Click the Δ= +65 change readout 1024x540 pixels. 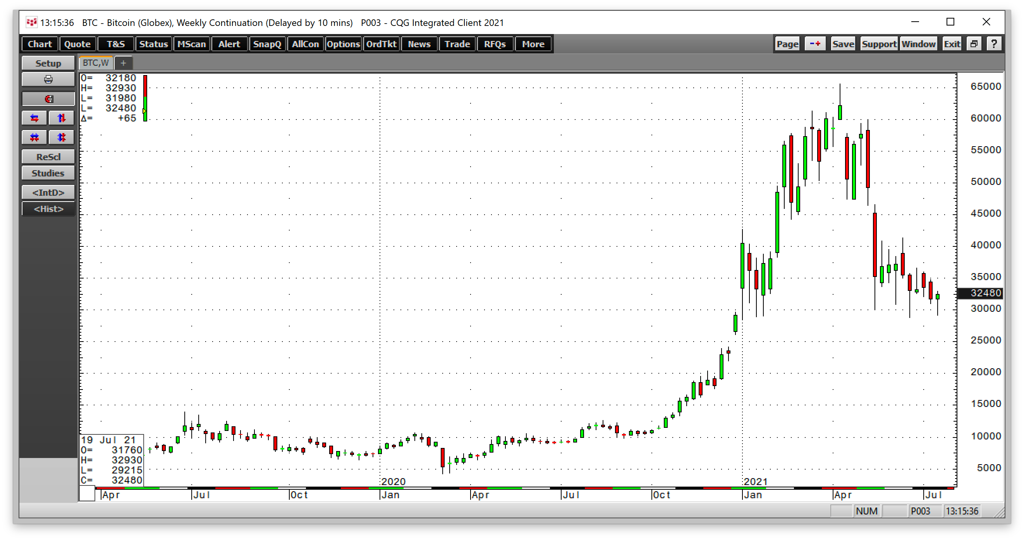click(x=108, y=118)
